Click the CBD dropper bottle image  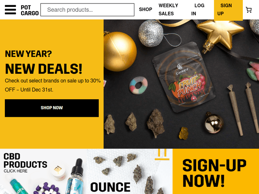point(76,177)
